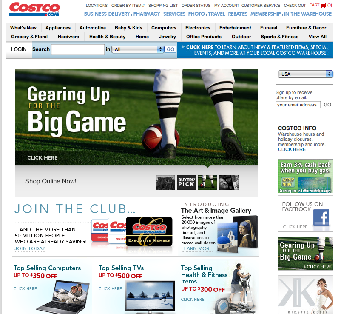Focus the Search text field
The width and height of the screenshot is (338, 314).
click(x=78, y=49)
